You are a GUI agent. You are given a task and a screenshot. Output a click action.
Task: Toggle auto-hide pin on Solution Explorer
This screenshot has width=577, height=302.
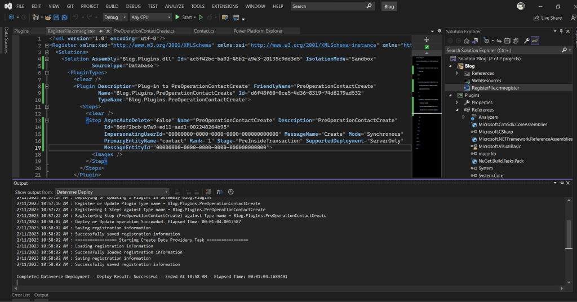561,31
